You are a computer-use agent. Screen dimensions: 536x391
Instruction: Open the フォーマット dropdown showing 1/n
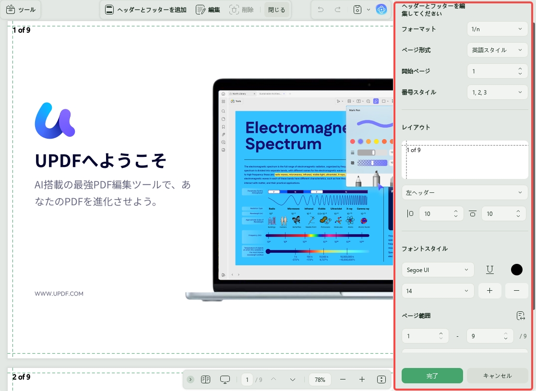point(497,29)
